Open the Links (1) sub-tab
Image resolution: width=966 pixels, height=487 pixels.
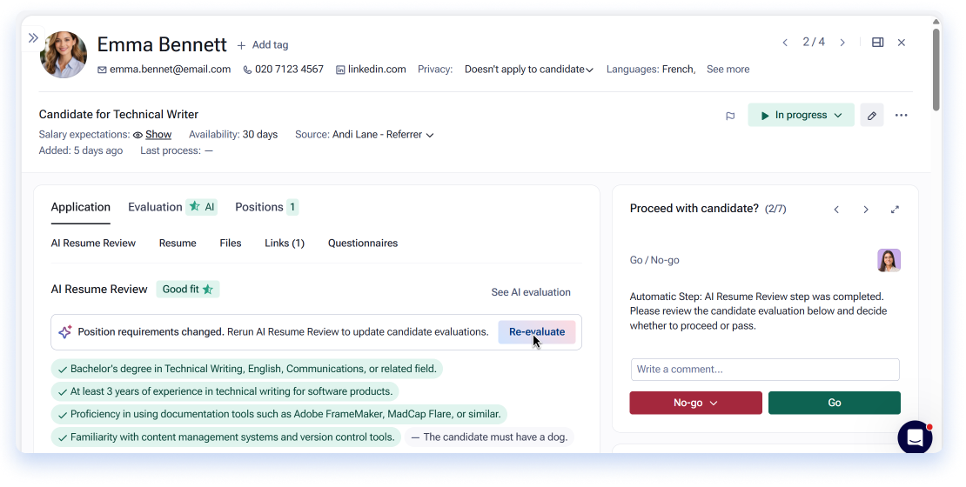(x=285, y=243)
